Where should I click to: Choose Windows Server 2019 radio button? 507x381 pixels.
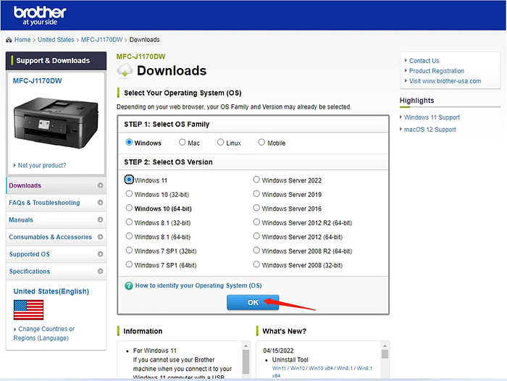pyautogui.click(x=256, y=193)
